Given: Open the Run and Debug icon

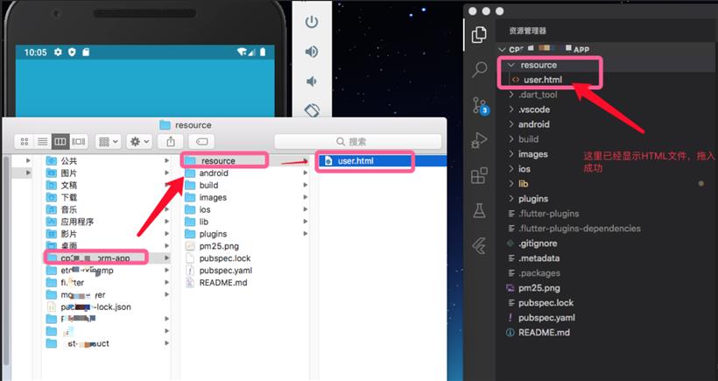Looking at the screenshot, I should 480,140.
